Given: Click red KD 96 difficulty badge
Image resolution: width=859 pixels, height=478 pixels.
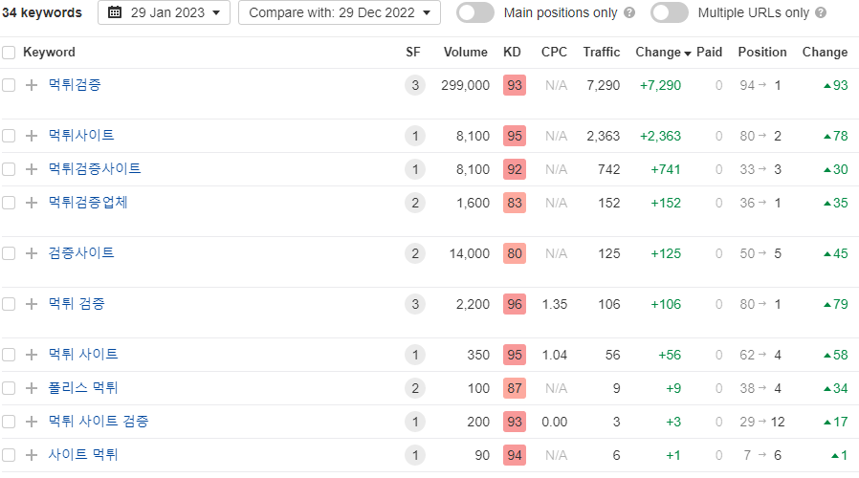Looking at the screenshot, I should pyautogui.click(x=515, y=304).
